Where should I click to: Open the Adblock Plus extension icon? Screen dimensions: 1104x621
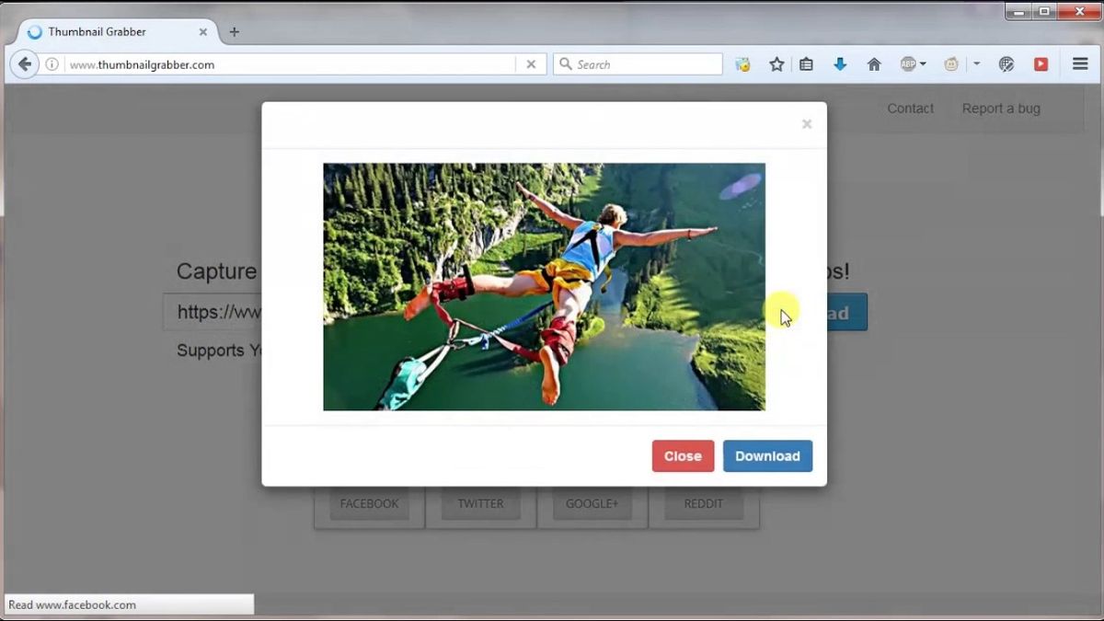tap(908, 63)
